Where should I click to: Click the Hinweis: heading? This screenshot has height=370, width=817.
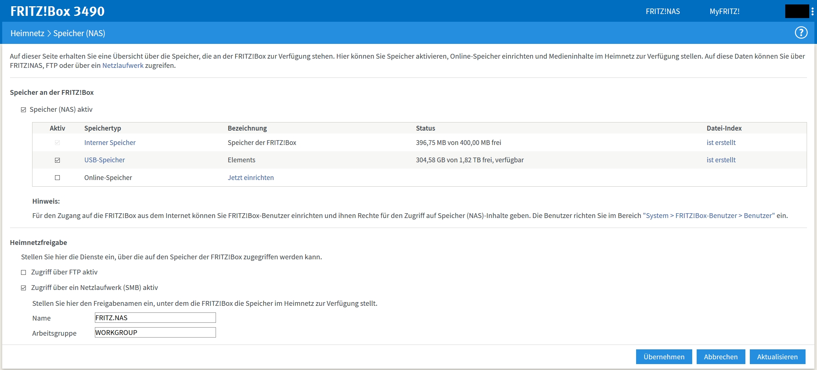click(x=46, y=201)
